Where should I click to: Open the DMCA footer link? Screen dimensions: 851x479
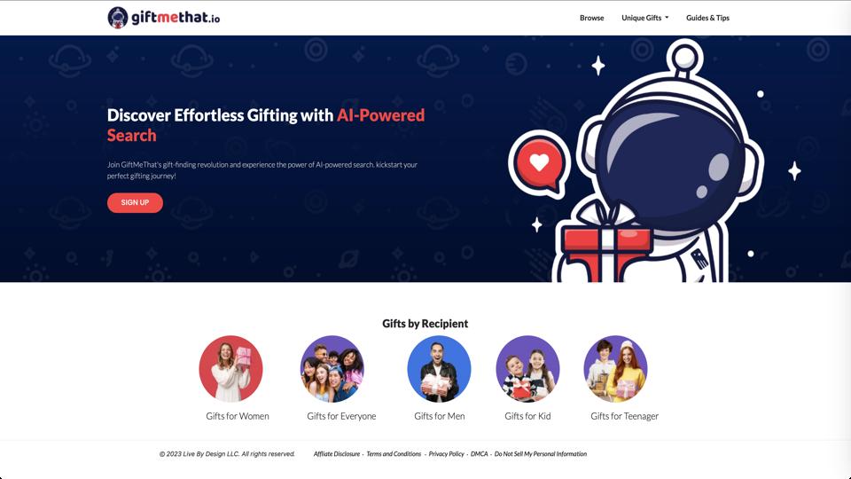480,454
